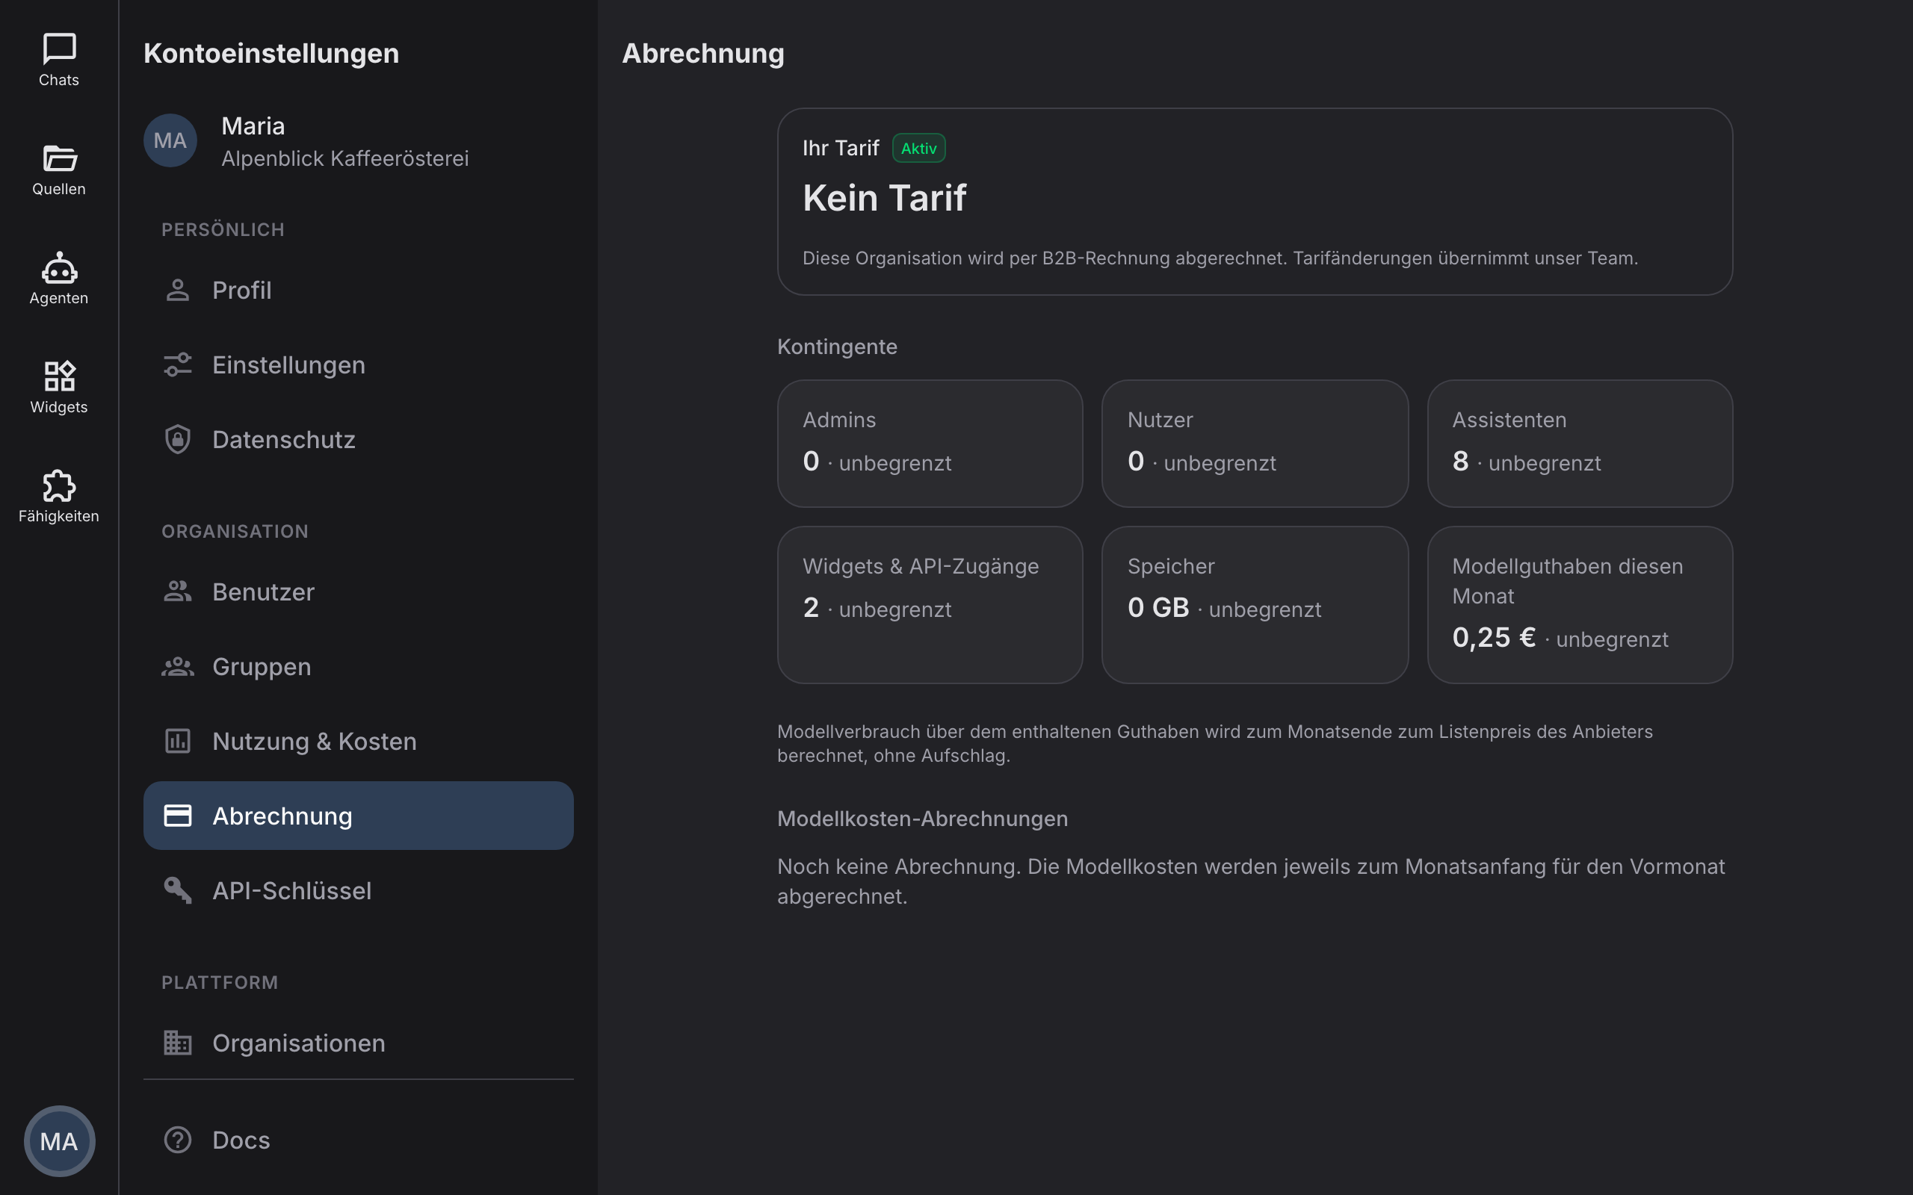The image size is (1913, 1195).
Task: Click the 0,25 € credit value
Action: (1493, 637)
